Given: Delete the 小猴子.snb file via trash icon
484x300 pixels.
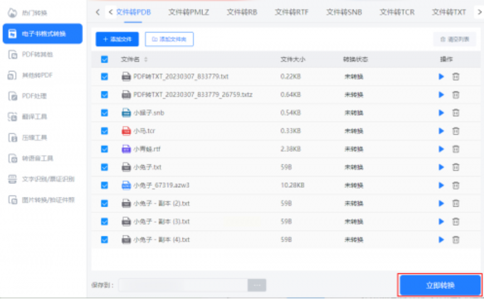Looking at the screenshot, I should (x=456, y=113).
